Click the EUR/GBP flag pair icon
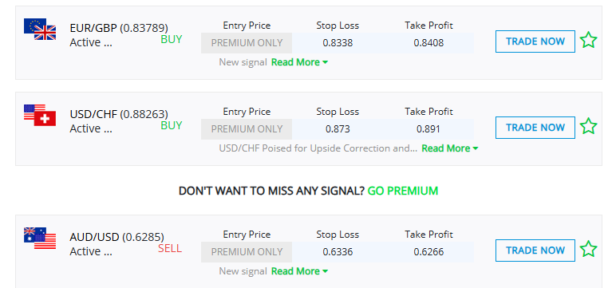Image resolution: width=612 pixels, height=288 pixels. (x=40, y=30)
